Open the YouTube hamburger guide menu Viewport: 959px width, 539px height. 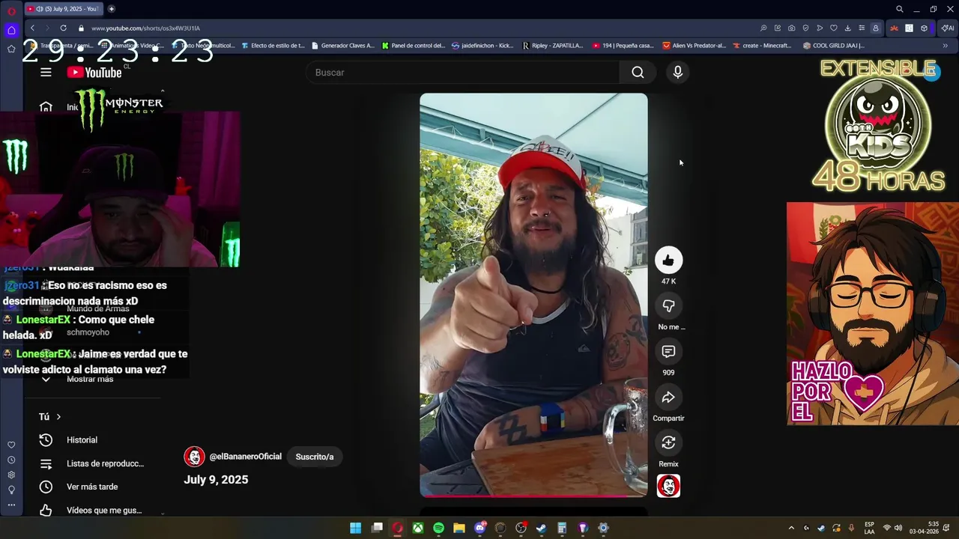click(46, 73)
